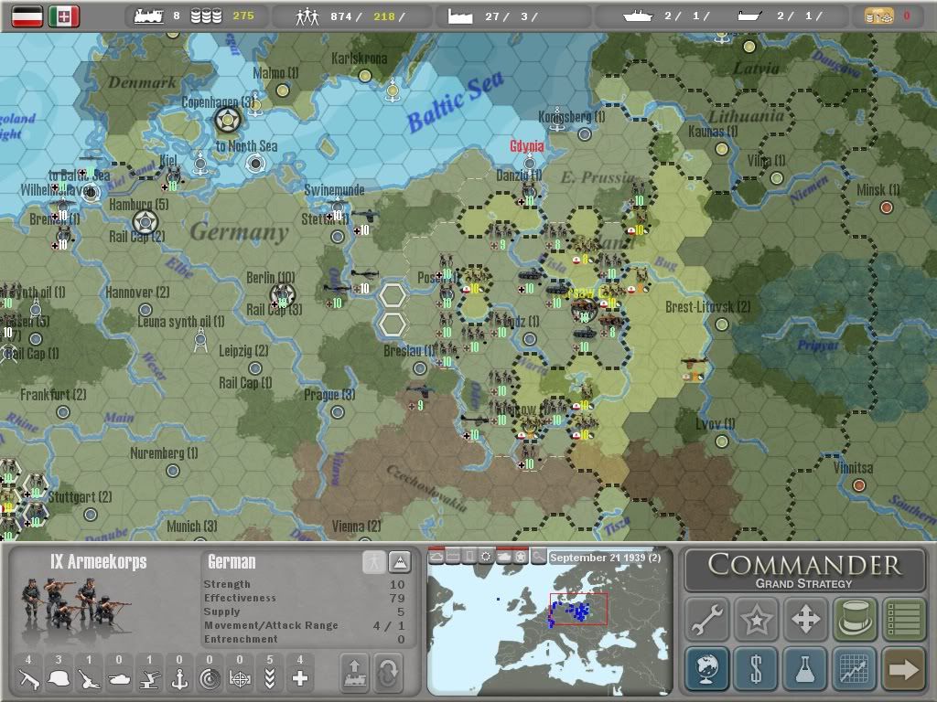The image size is (937, 702).
Task: Toggle the star minimap filter
Action: coord(521,557)
